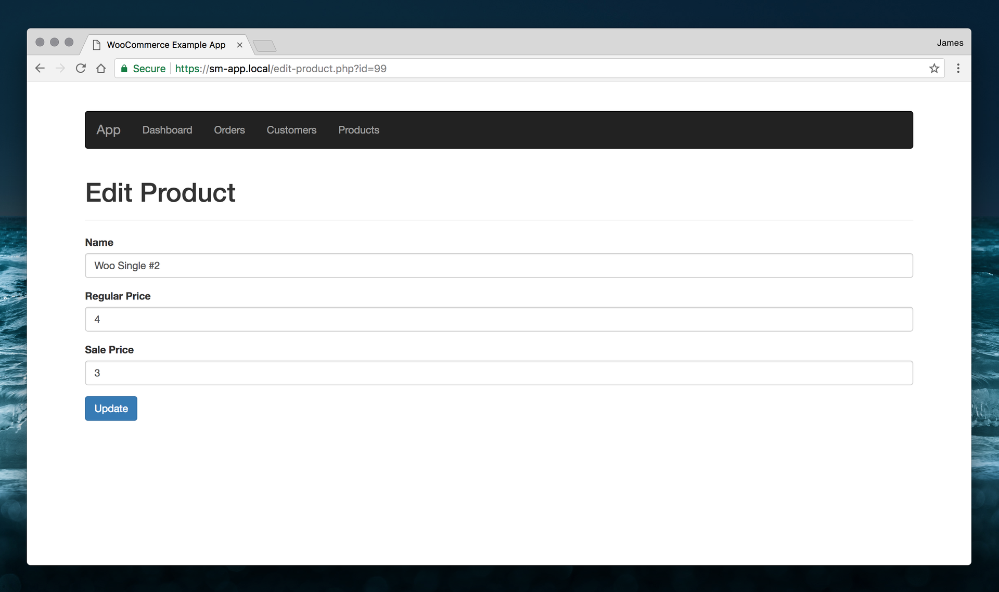Select the Regular Price field
The image size is (999, 592).
coord(498,319)
